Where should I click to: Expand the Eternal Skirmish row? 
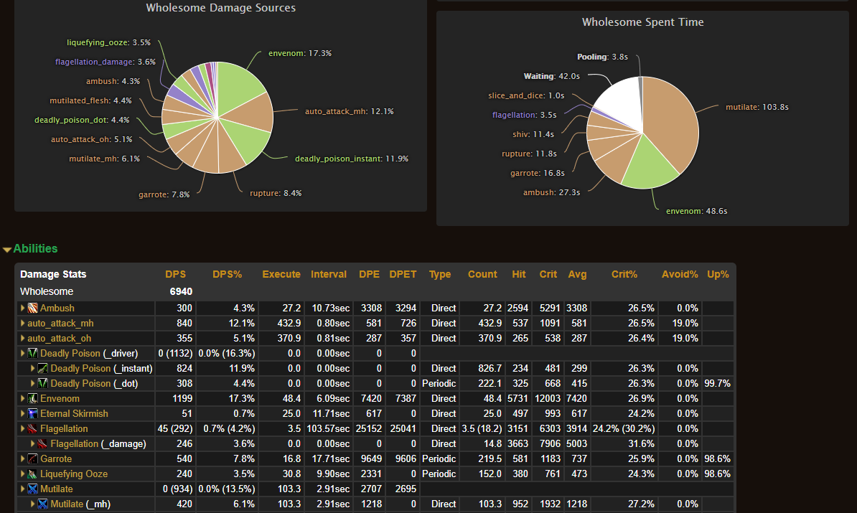[x=22, y=413]
